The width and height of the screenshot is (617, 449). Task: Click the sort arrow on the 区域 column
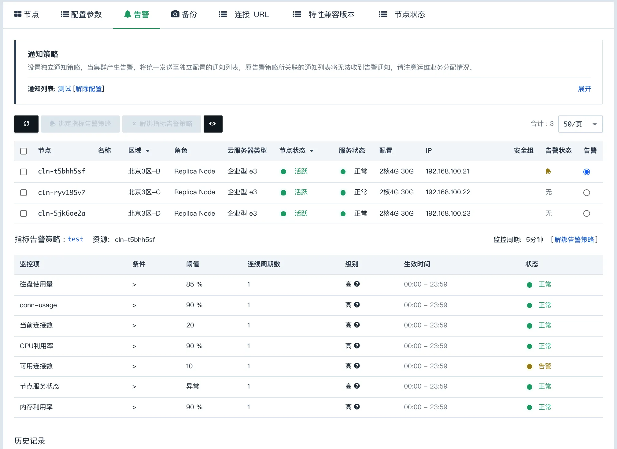[148, 151]
